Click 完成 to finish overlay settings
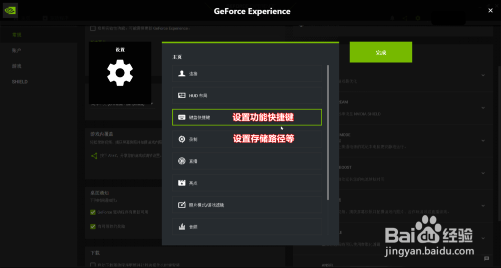The width and height of the screenshot is (501, 268). [381, 52]
